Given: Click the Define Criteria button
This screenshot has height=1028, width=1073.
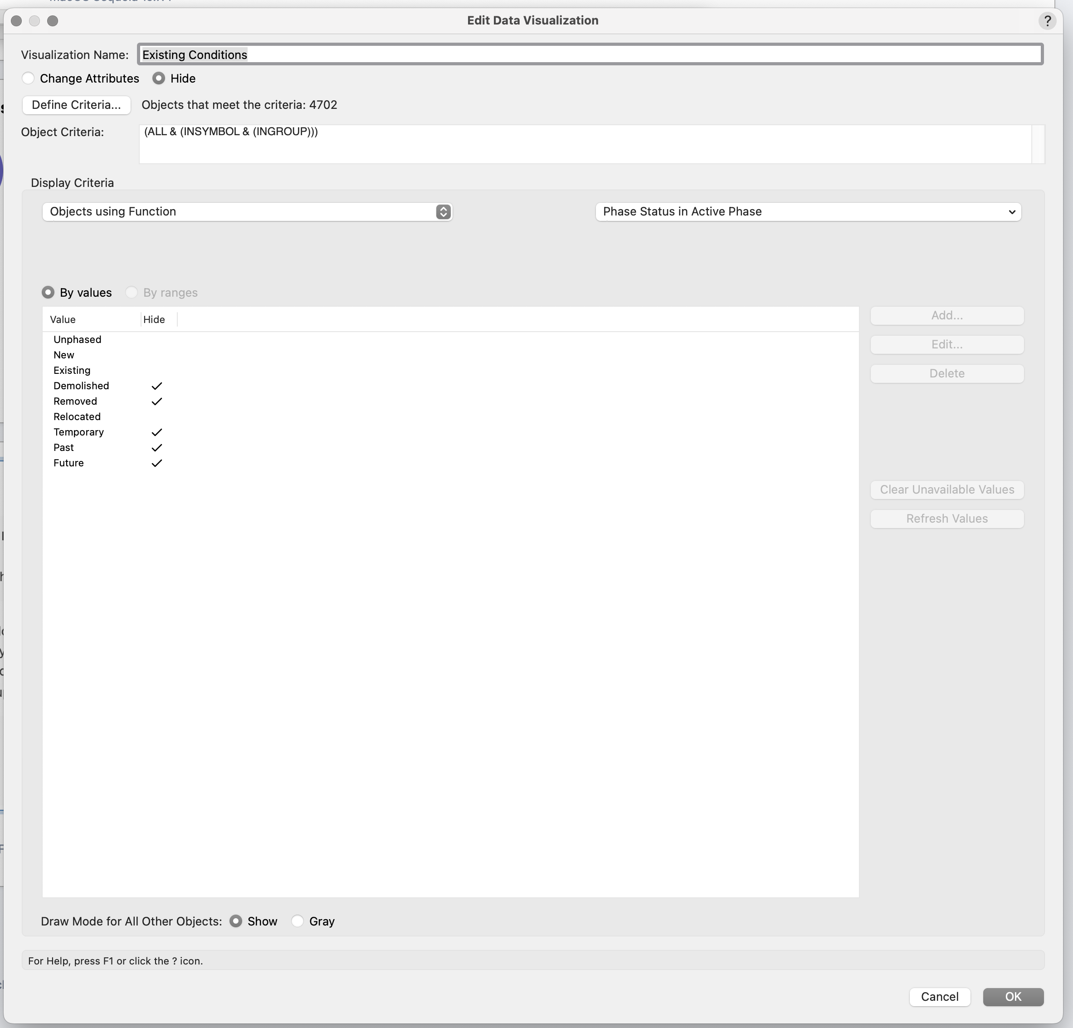Looking at the screenshot, I should coord(77,105).
